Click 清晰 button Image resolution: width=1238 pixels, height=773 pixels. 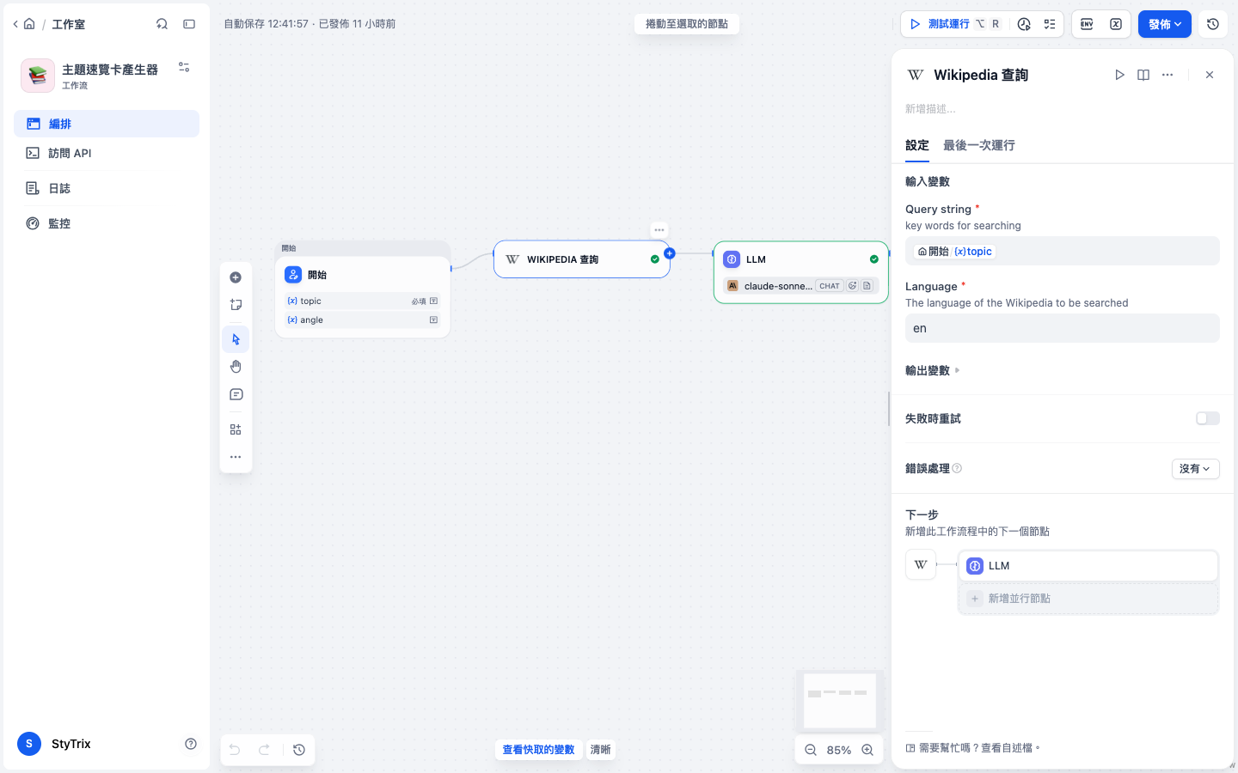pos(600,750)
